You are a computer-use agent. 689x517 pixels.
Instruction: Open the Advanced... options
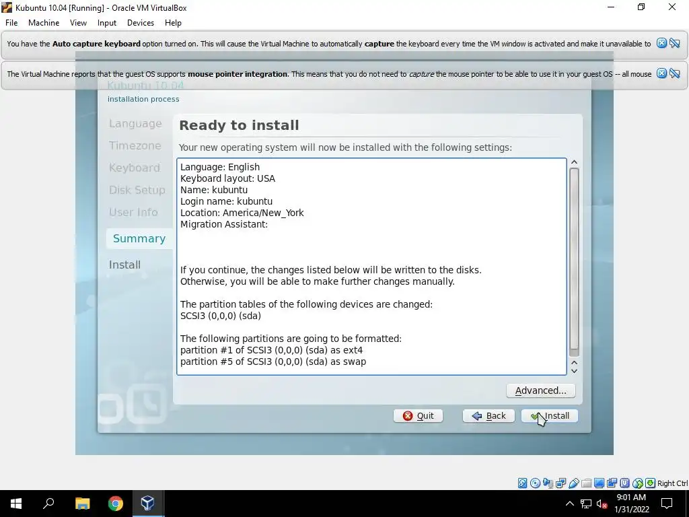[x=540, y=391]
